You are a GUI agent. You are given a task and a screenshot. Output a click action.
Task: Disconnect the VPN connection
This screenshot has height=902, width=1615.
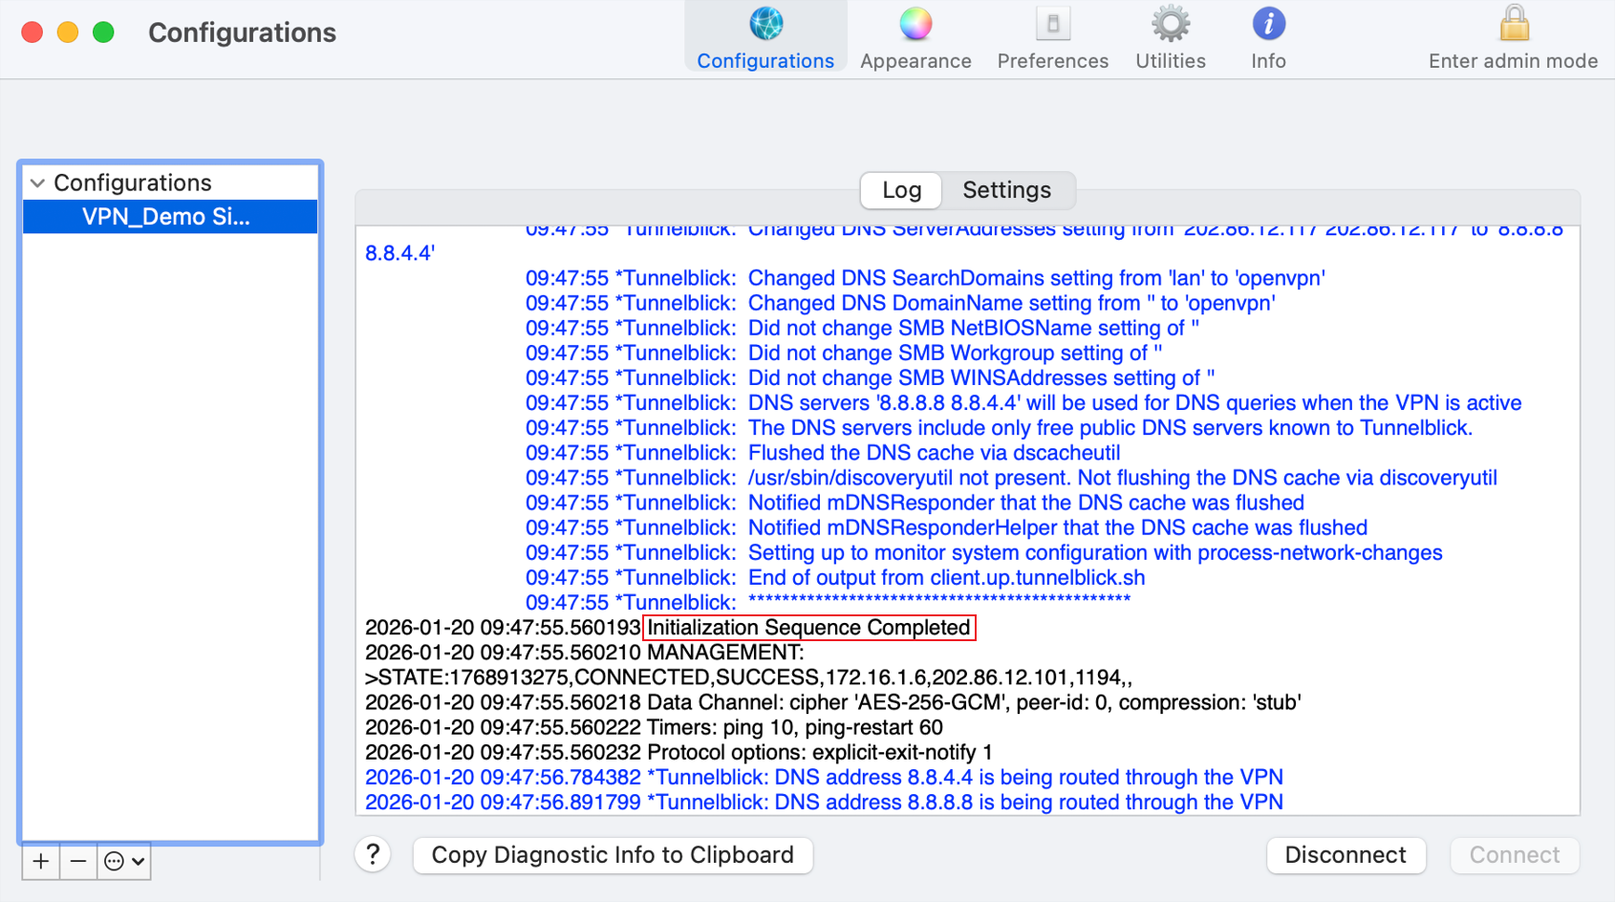(1345, 855)
